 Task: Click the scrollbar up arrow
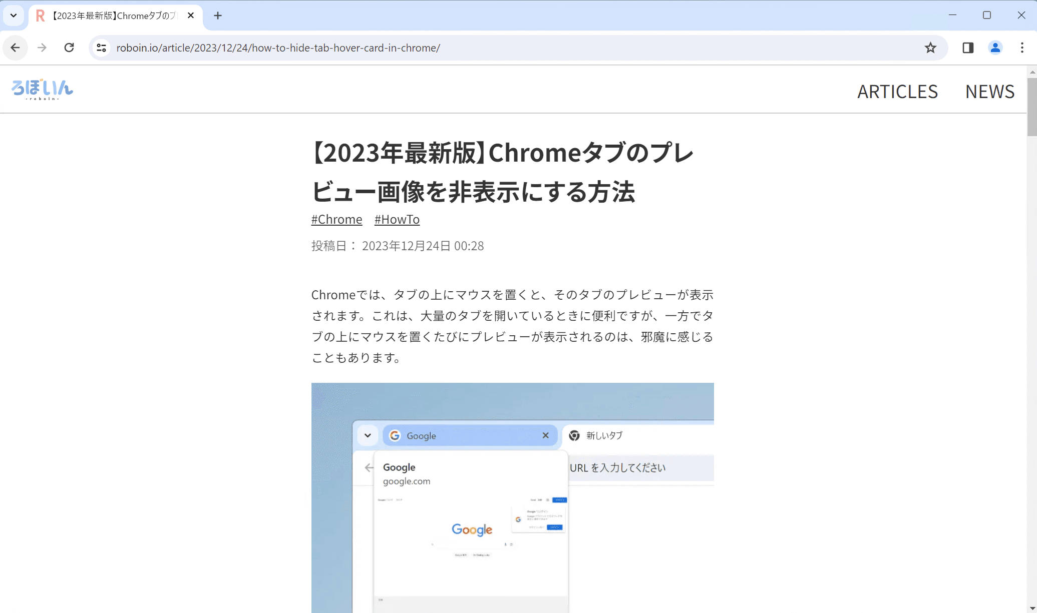1032,72
